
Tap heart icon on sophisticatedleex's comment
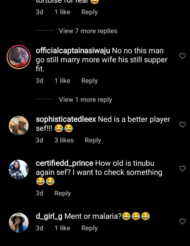click(182, 125)
